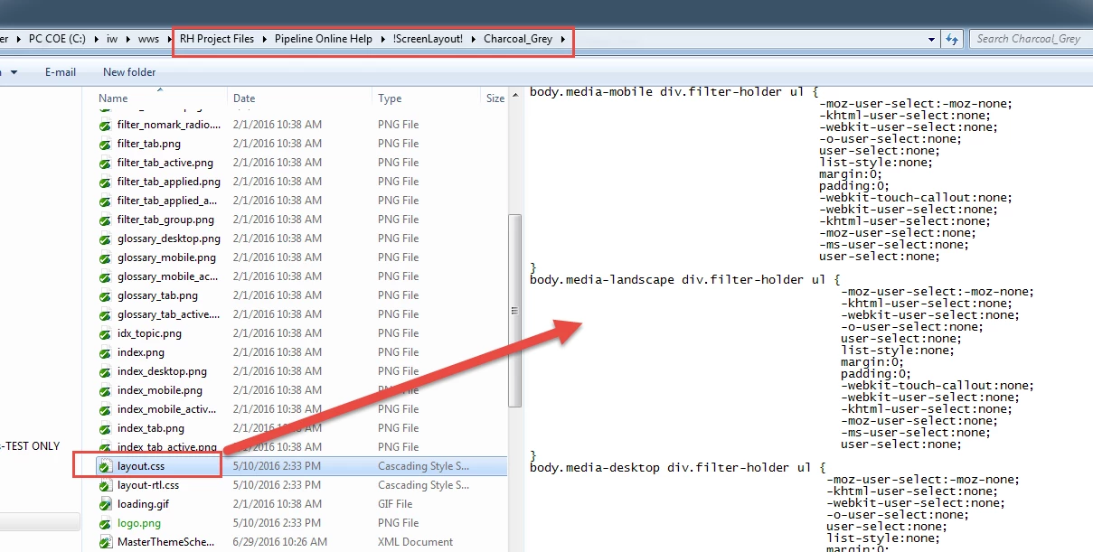The width and height of the screenshot is (1093, 552).
Task: Click preview line body.media-desktop div.filter-holder ul {
Action: point(678,467)
